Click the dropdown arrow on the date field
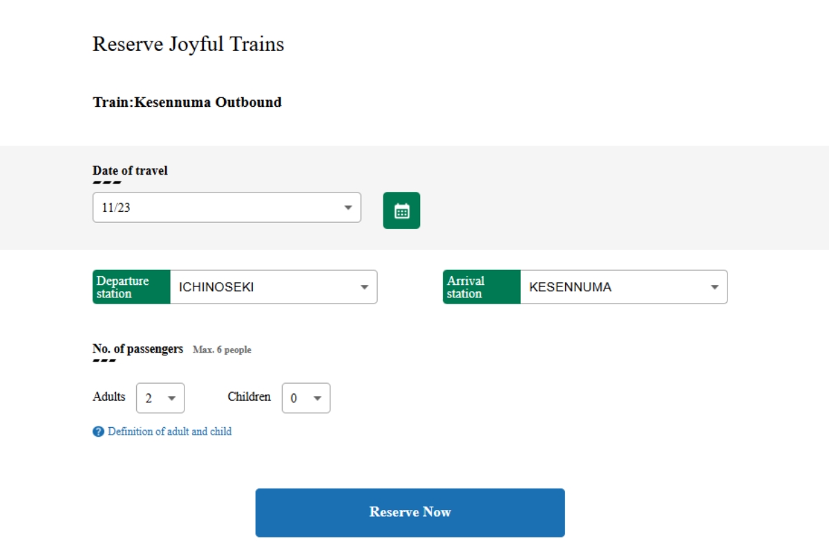The image size is (829, 552). (347, 207)
